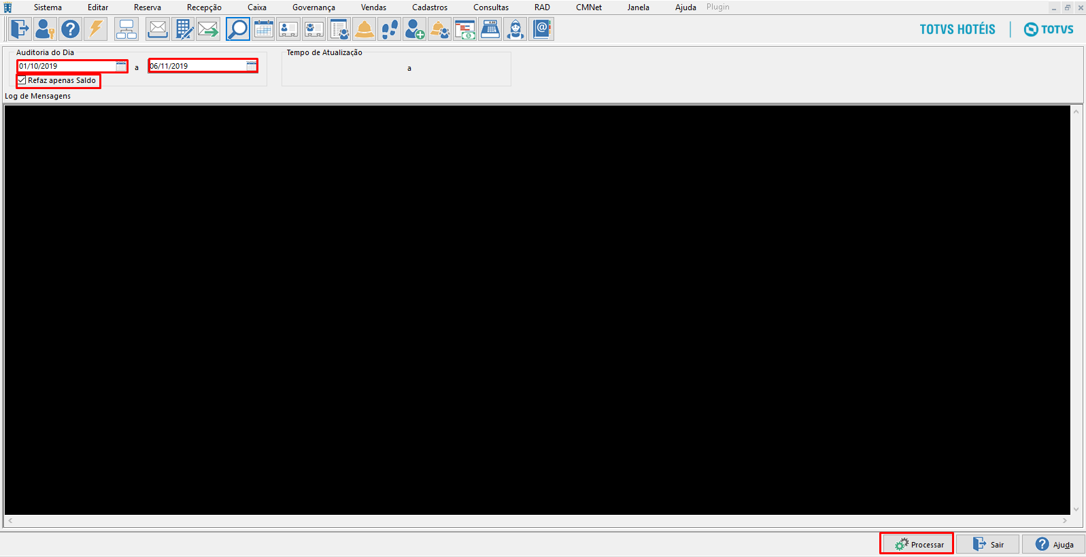The height and width of the screenshot is (557, 1086).
Task: Click the building with pencil icon
Action: pyautogui.click(x=184, y=29)
